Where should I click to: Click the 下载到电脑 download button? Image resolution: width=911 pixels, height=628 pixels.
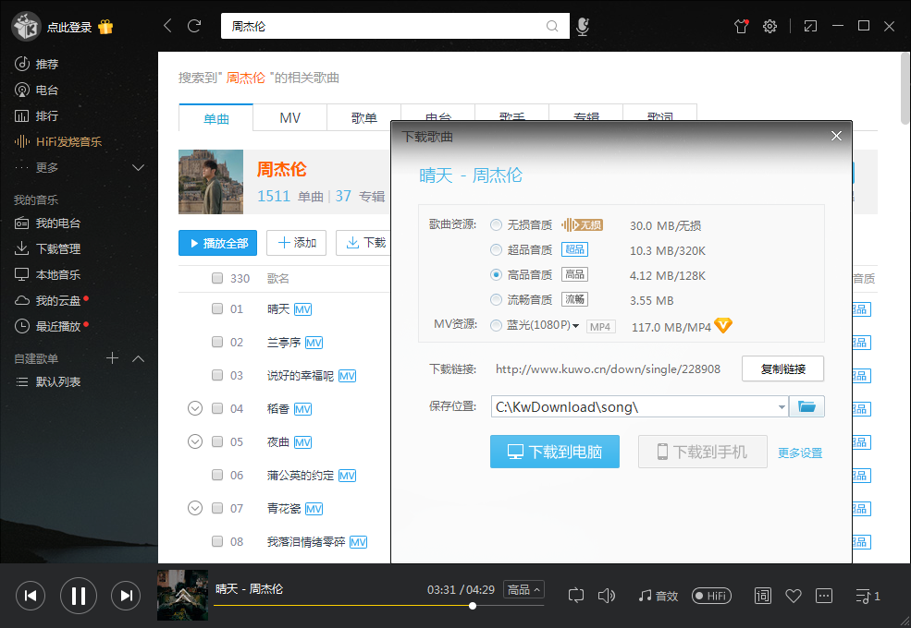(x=554, y=452)
